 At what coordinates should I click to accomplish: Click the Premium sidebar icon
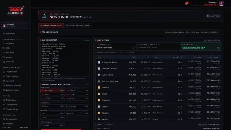4,124
